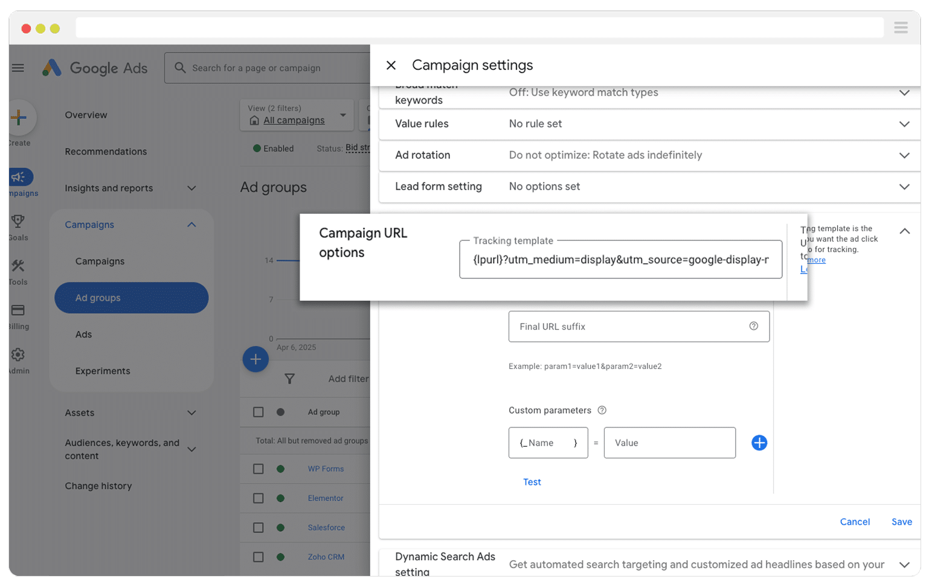Click the search magnifier icon
The height and width of the screenshot is (585, 929).
(180, 68)
